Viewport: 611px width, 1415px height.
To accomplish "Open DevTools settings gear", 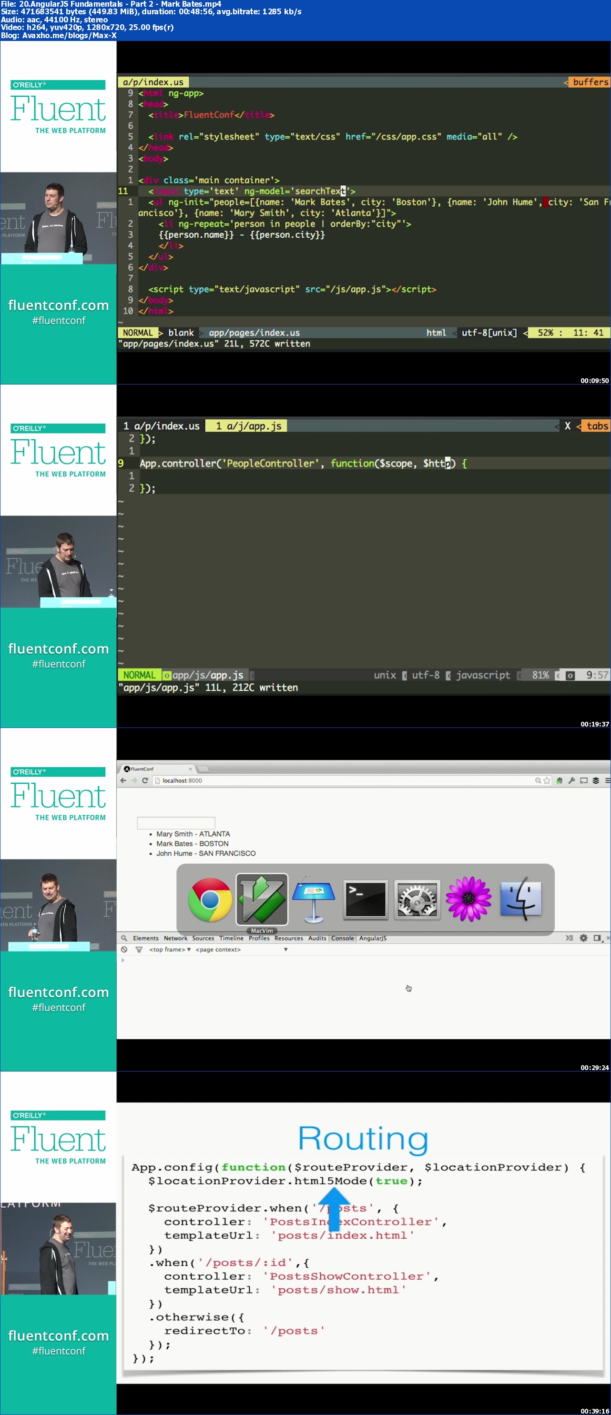I will (583, 938).
